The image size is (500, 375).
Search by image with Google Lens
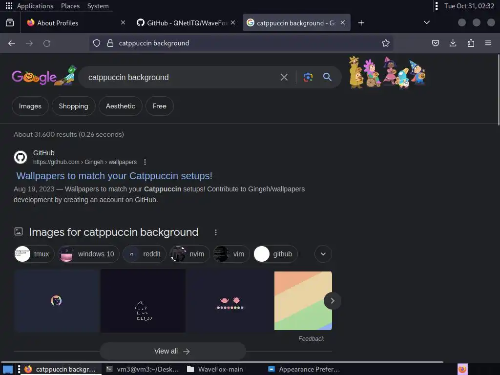(x=308, y=77)
